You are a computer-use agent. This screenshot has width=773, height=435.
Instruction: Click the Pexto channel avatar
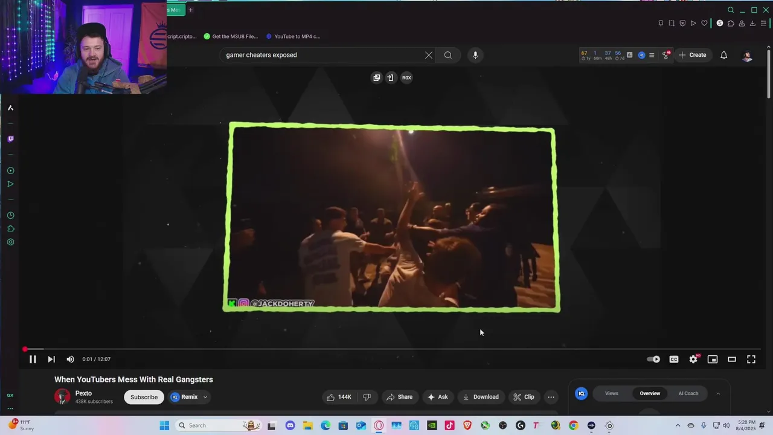pyautogui.click(x=62, y=397)
